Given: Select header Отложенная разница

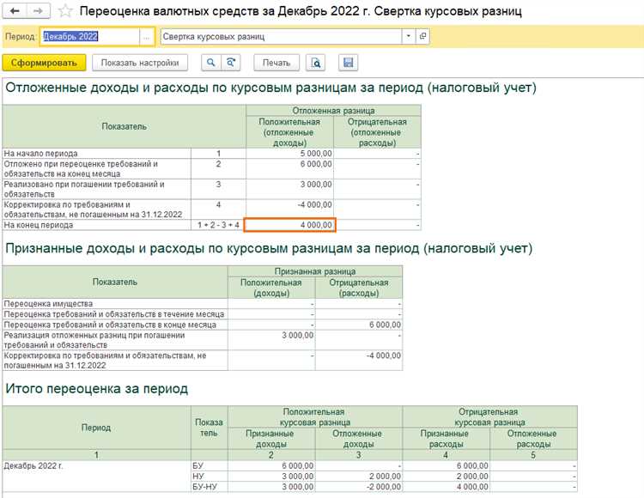Looking at the screenshot, I should pyautogui.click(x=333, y=111).
